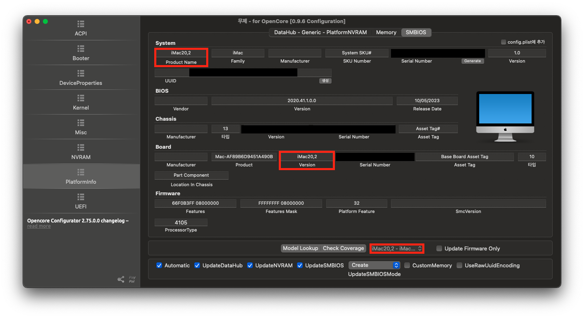Click the Chassis 타입 field showing 13
The width and height of the screenshot is (584, 318).
coord(226,129)
